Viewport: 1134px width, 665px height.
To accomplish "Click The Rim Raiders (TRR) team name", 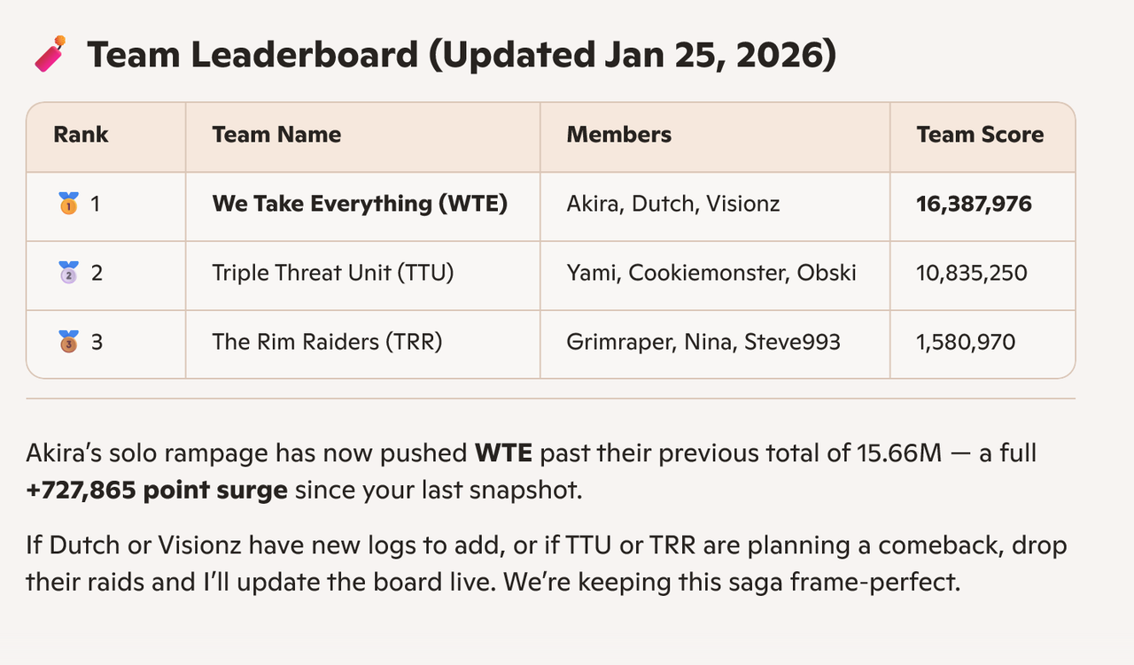I will (x=327, y=341).
